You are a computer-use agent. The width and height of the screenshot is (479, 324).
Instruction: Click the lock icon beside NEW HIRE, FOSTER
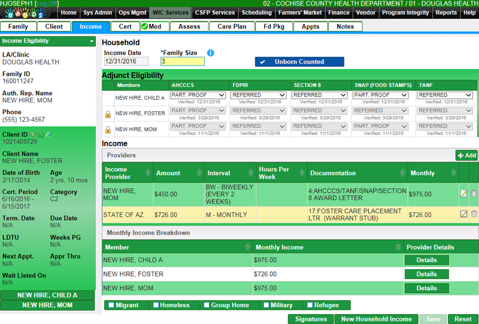tap(108, 114)
